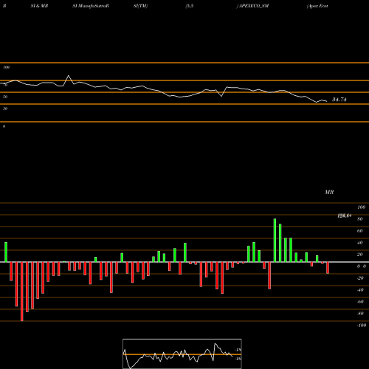
Task: Click the '-100' label on MR axis
Action: point(362,325)
